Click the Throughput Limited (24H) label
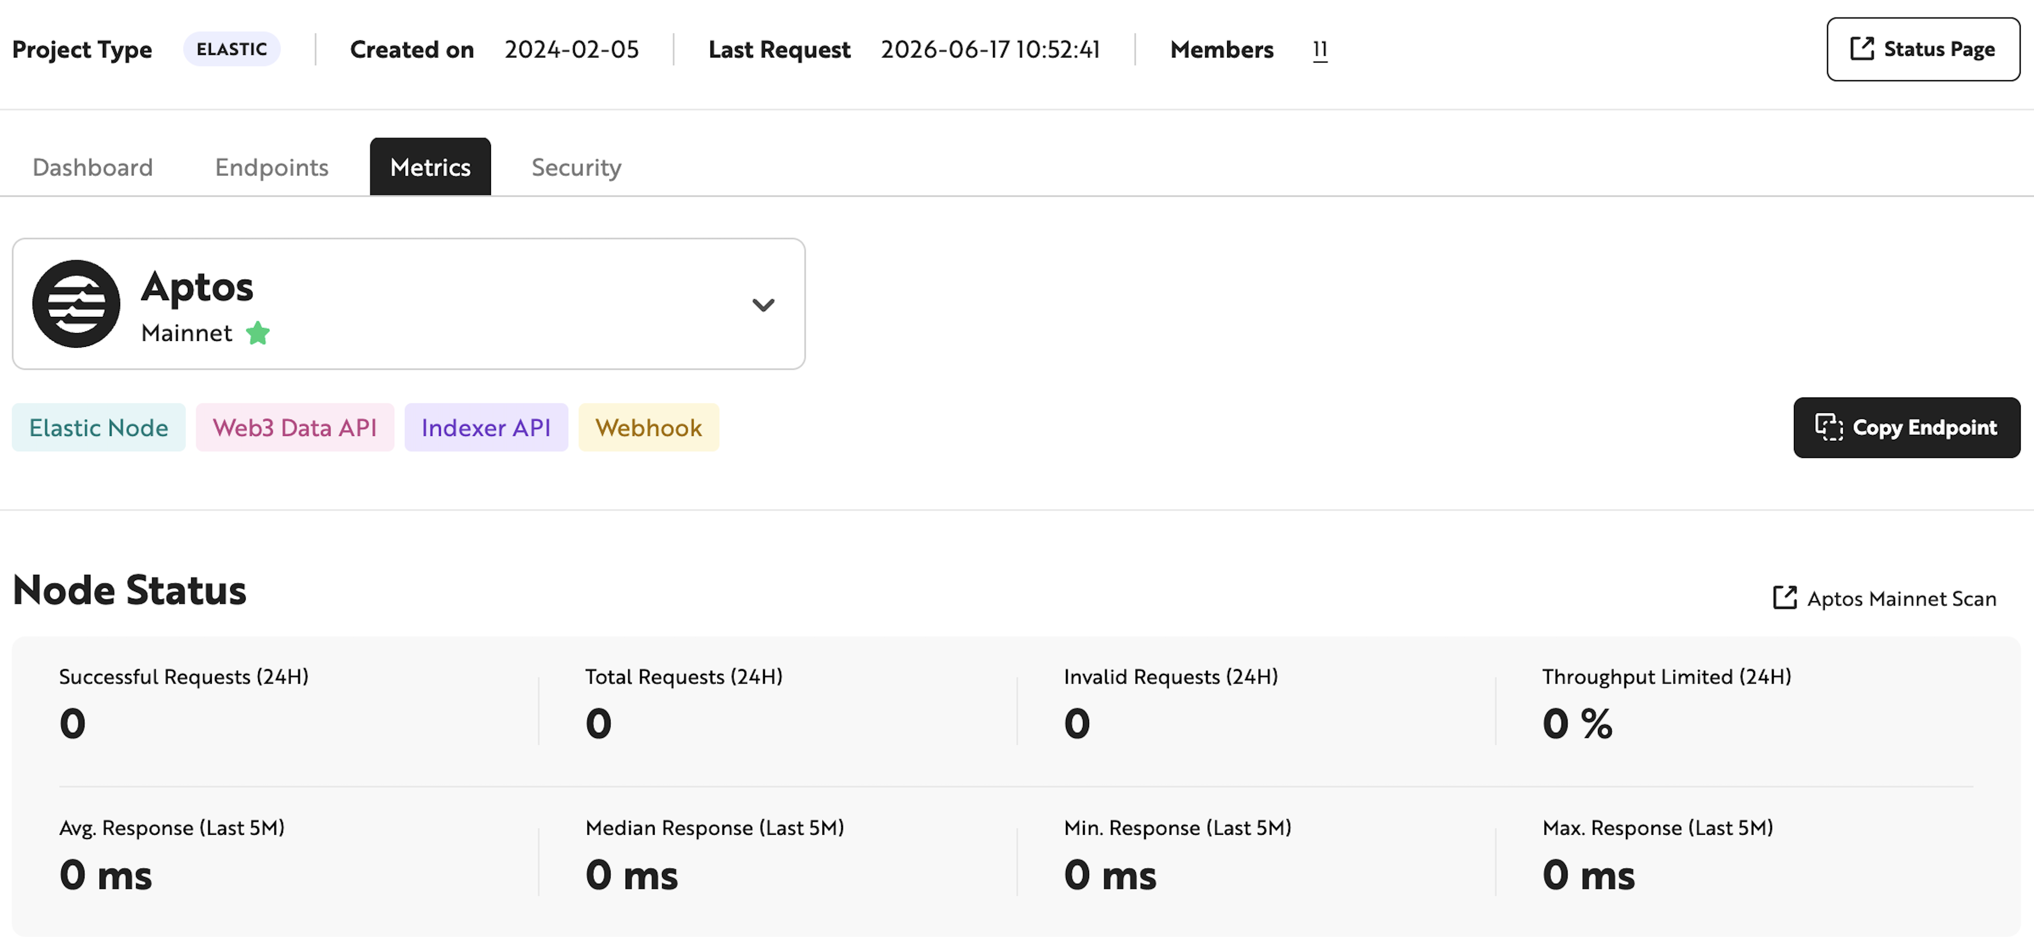Screen dimensions: 2034x951 pyautogui.click(x=1666, y=677)
